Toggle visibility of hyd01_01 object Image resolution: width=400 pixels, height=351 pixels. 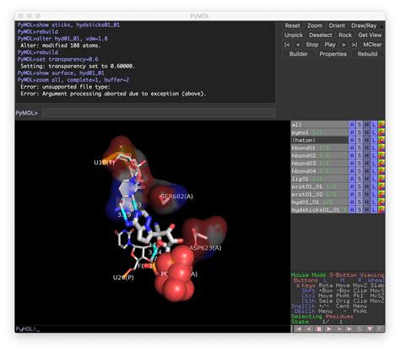click(320, 202)
